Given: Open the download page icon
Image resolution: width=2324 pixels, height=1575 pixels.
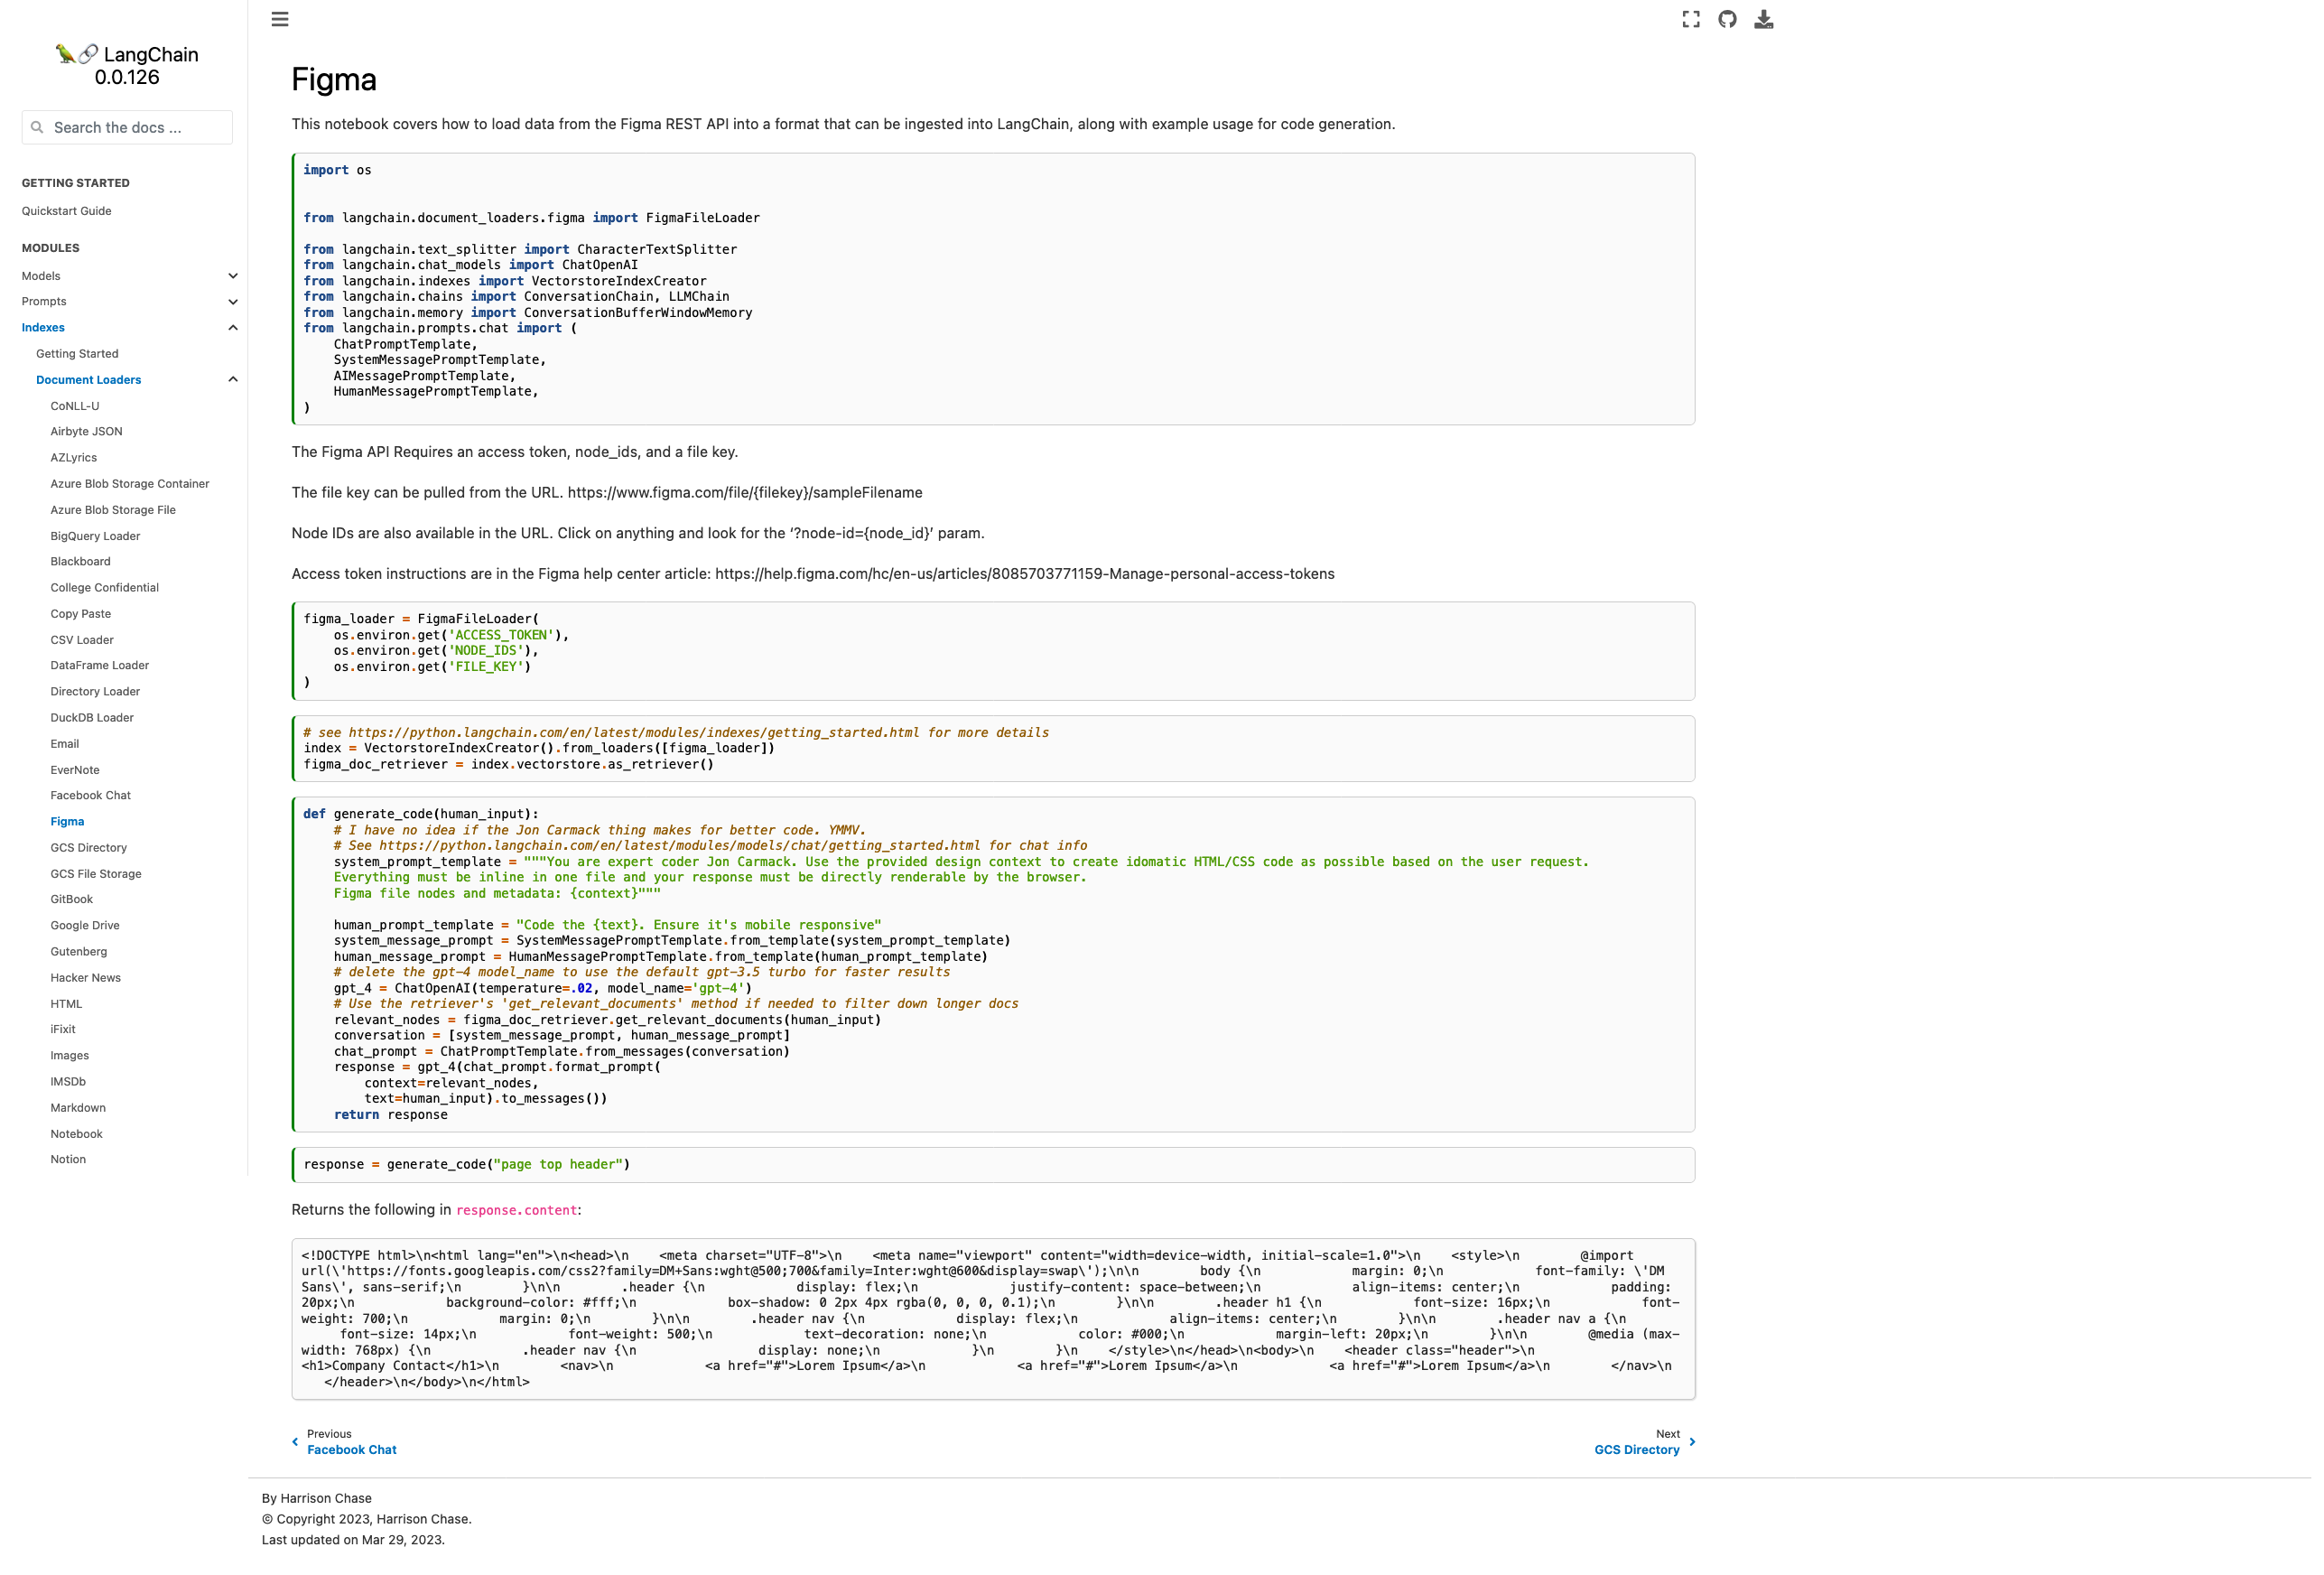Looking at the screenshot, I should click(x=1764, y=19).
